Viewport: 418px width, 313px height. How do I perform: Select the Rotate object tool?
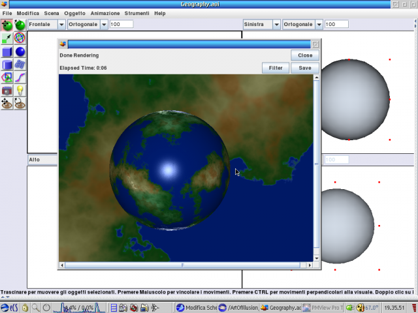(20, 25)
